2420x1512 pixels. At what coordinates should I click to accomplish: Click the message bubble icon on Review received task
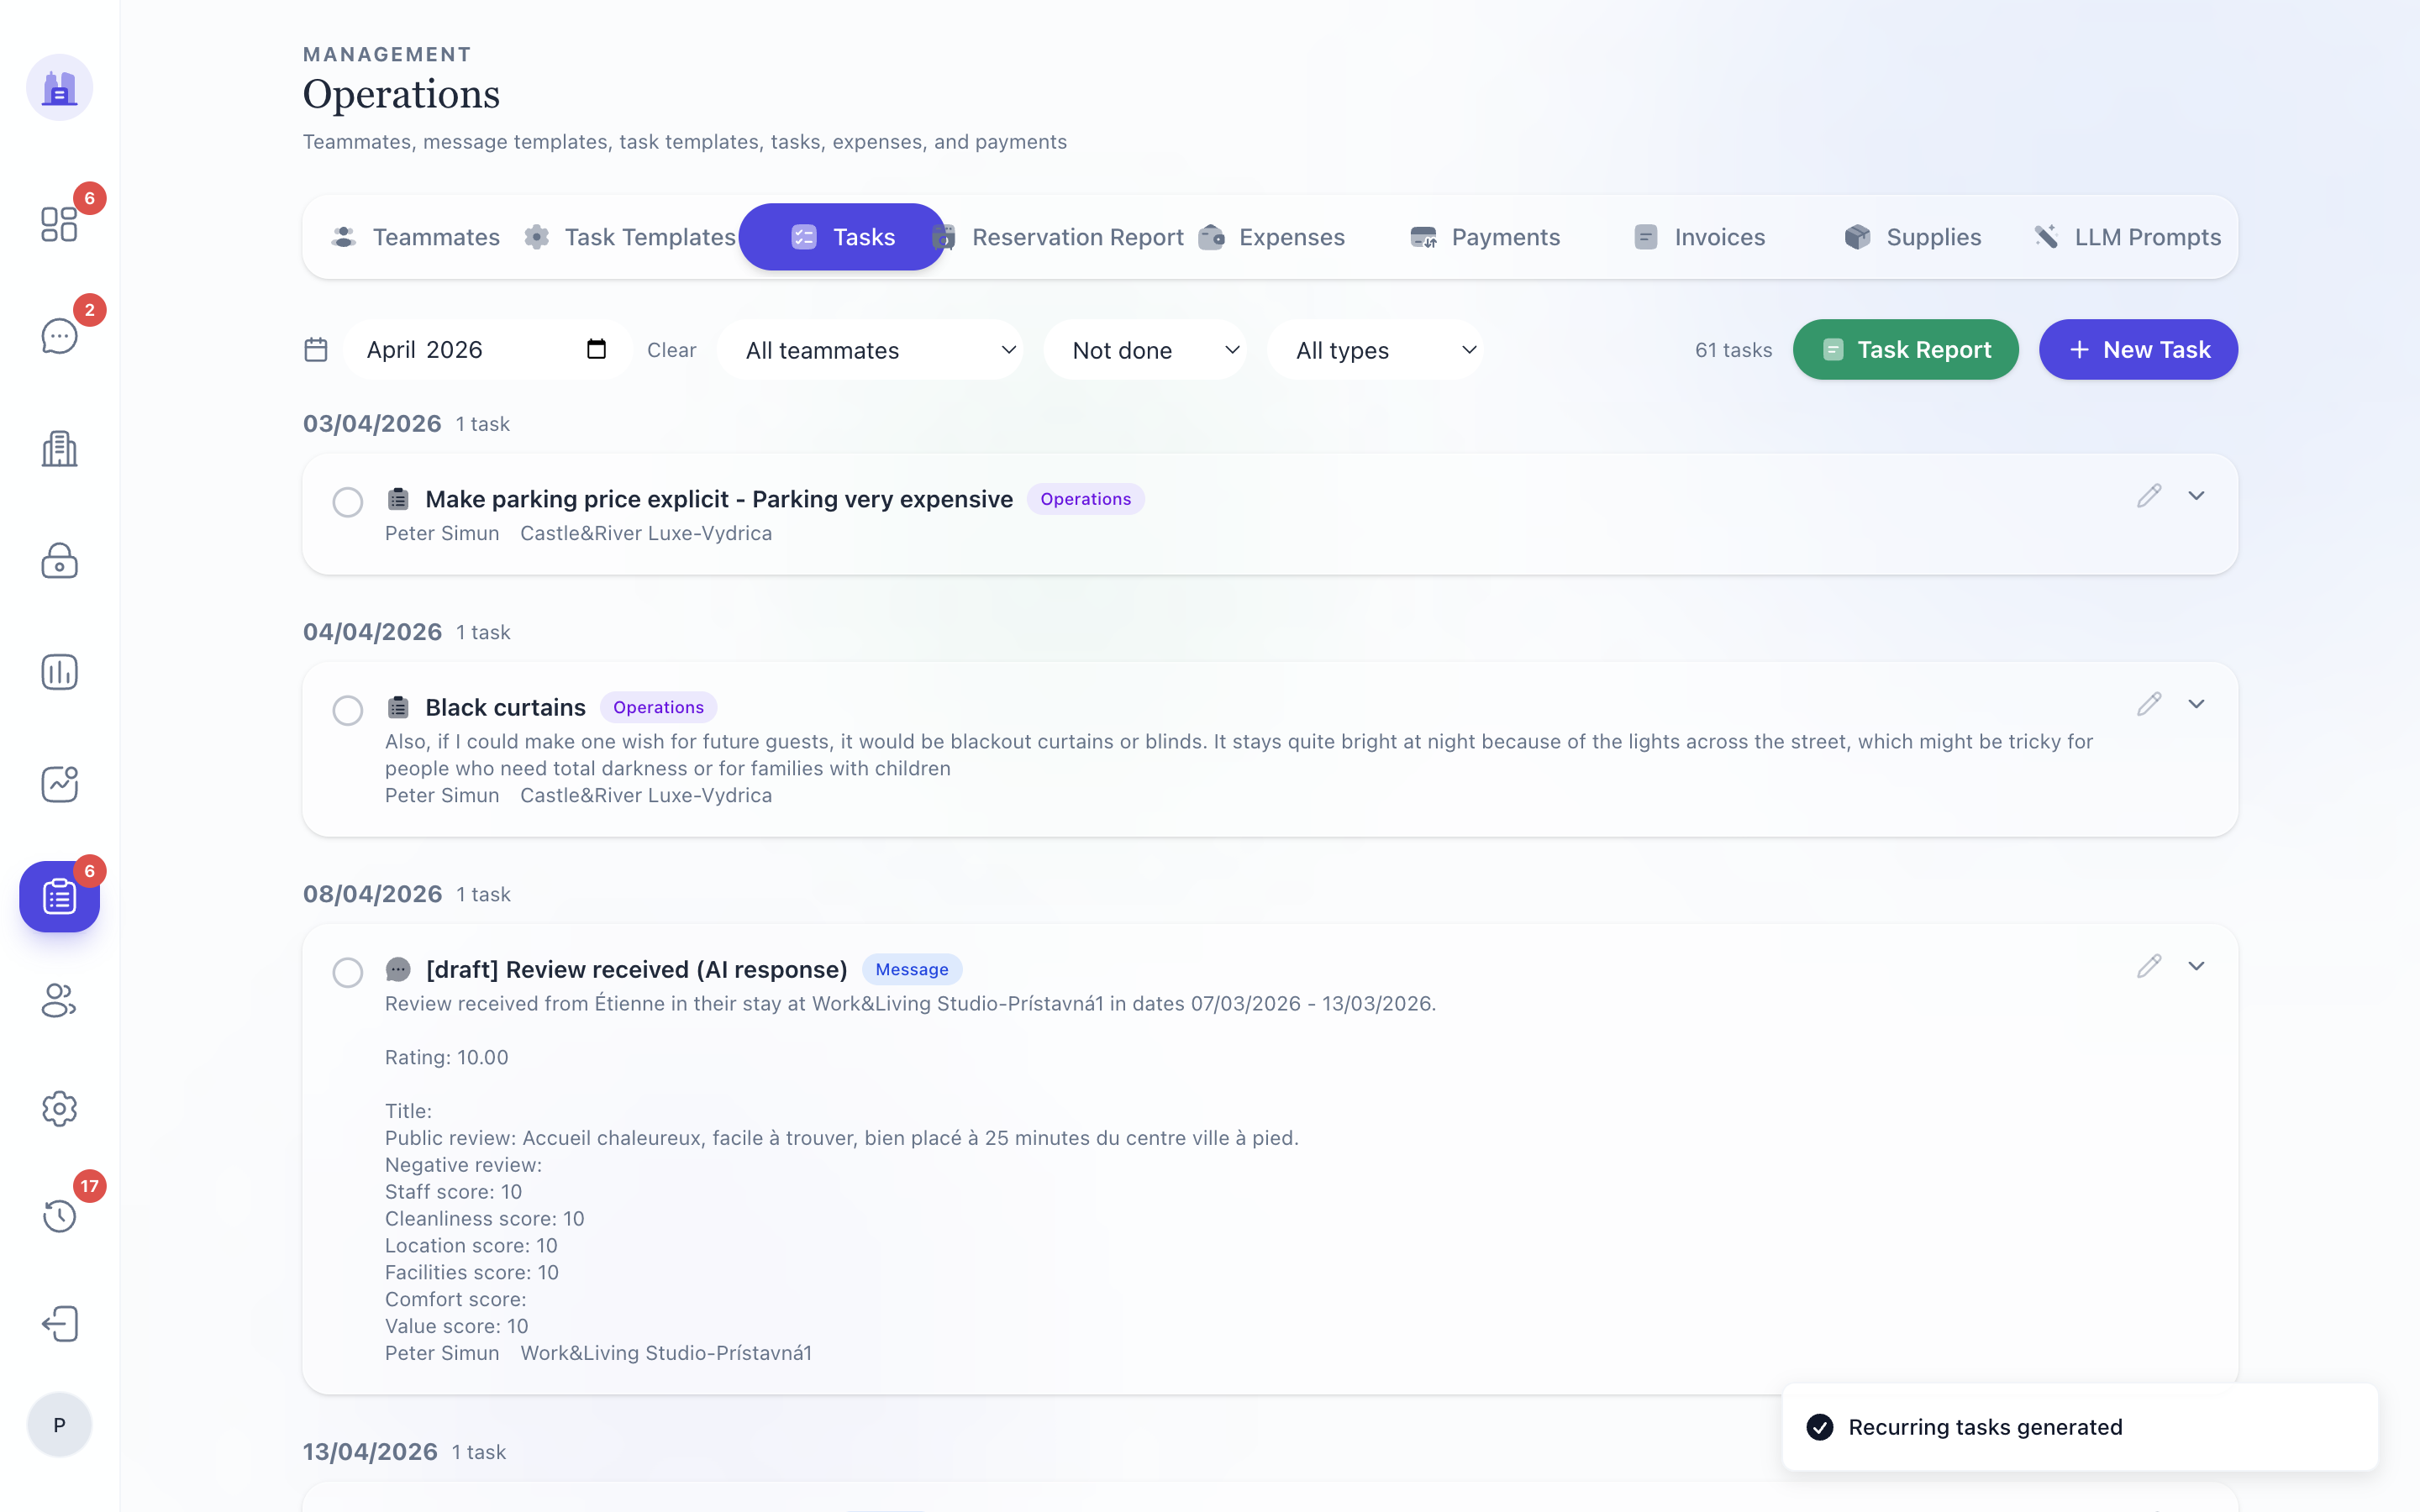398,969
